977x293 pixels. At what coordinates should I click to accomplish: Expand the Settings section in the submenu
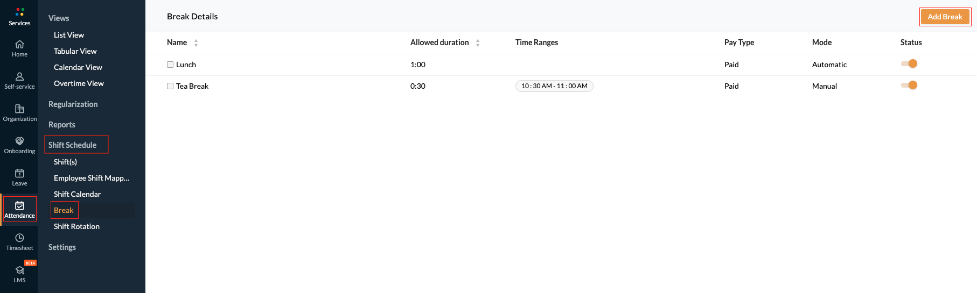click(x=62, y=247)
